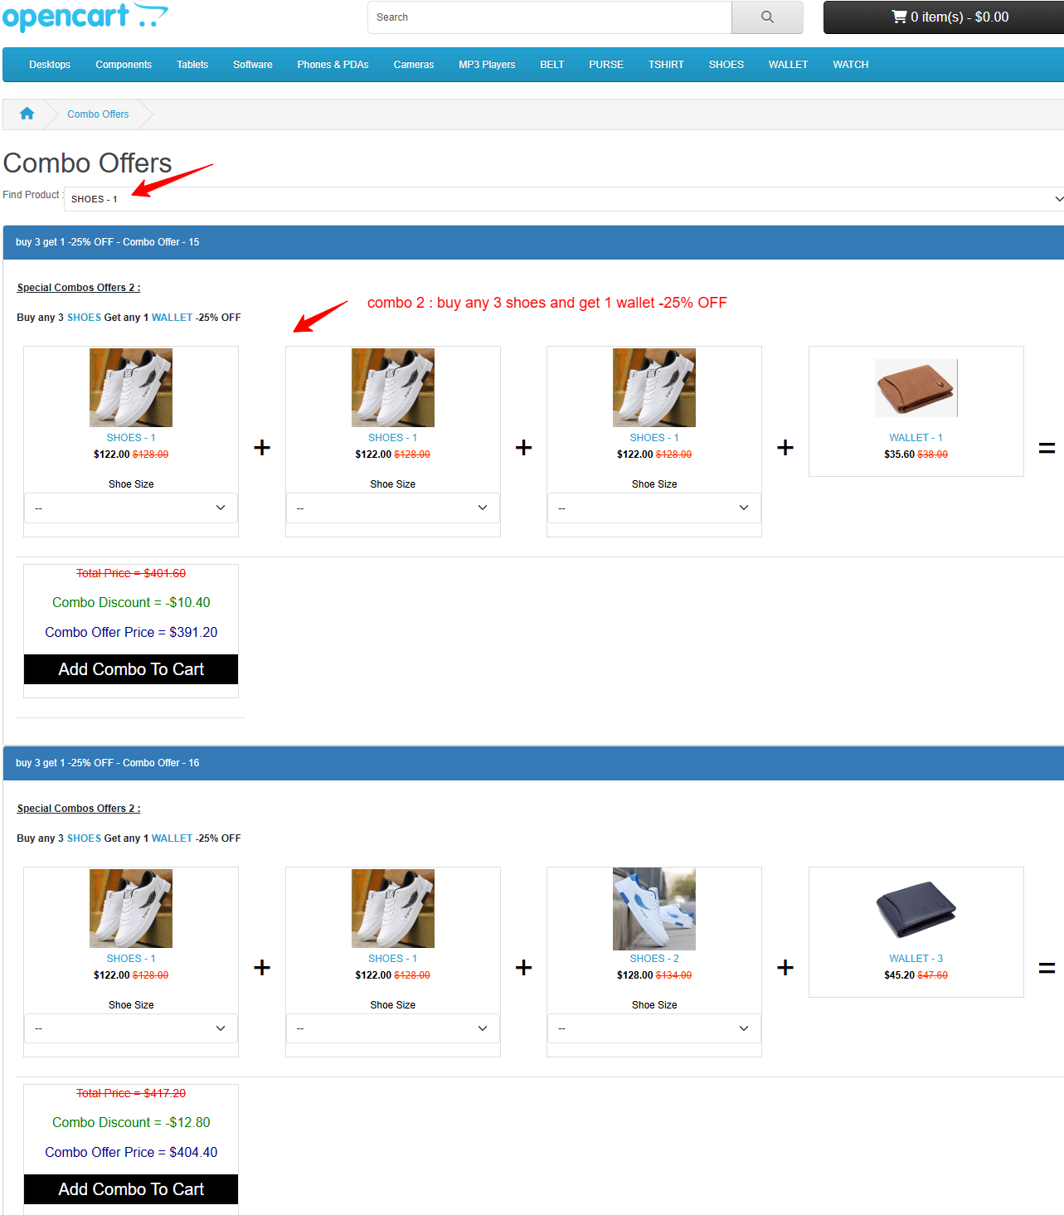The width and height of the screenshot is (1064, 1215).
Task: Click the SHOES - 2 blue sneaker thumbnail
Action: (654, 908)
